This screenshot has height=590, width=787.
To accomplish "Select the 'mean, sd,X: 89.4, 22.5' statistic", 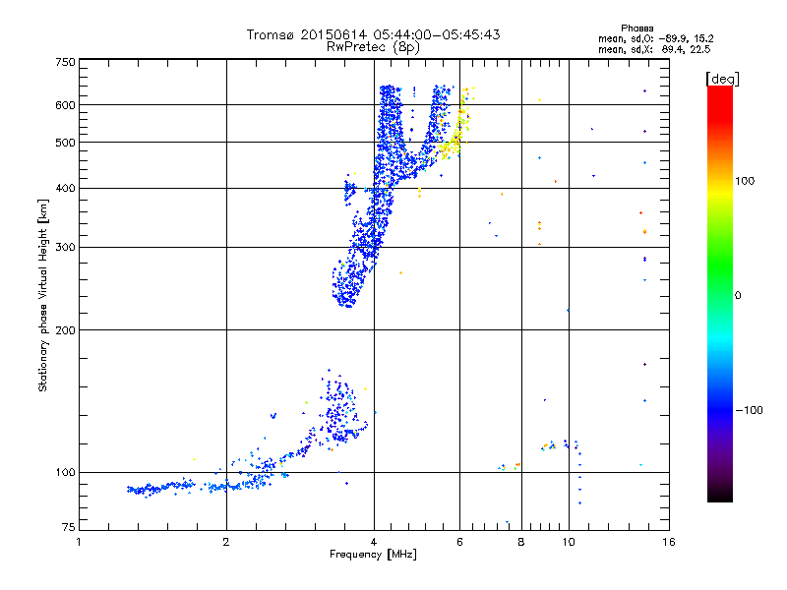I will point(654,49).
